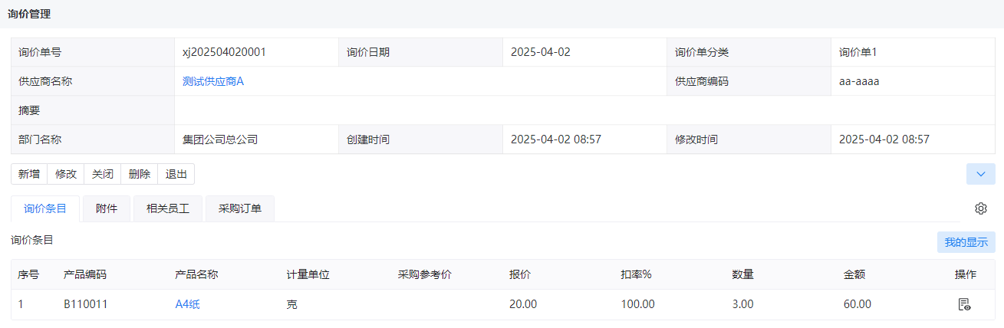Viewport: 1004px width, 328px height.
Task: Open the 测试供应商A supplier link
Action: (213, 81)
